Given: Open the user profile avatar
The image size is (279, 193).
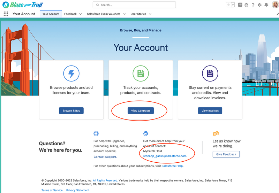Looking at the screenshot, I should pyautogui.click(x=275, y=5).
